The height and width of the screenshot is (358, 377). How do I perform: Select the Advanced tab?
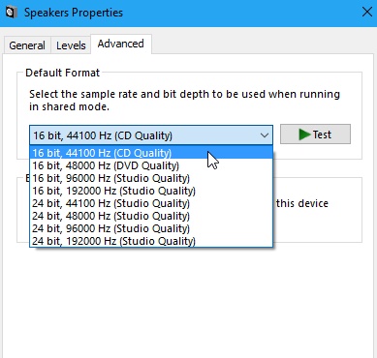click(121, 44)
